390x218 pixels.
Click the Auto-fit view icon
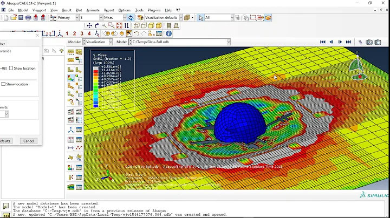point(119,25)
